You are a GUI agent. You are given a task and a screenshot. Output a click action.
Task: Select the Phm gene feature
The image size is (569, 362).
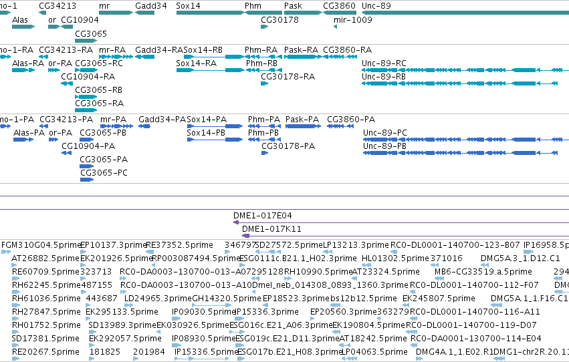tap(263, 13)
